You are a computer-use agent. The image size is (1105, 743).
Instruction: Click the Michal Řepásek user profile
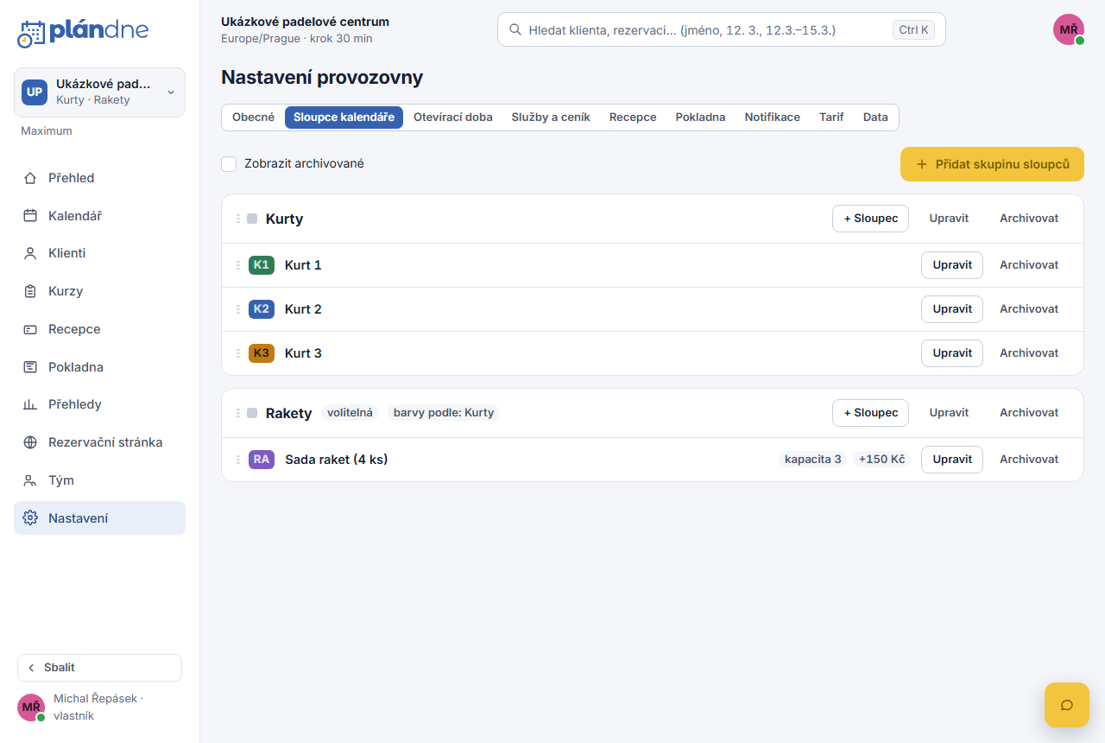[x=99, y=707]
